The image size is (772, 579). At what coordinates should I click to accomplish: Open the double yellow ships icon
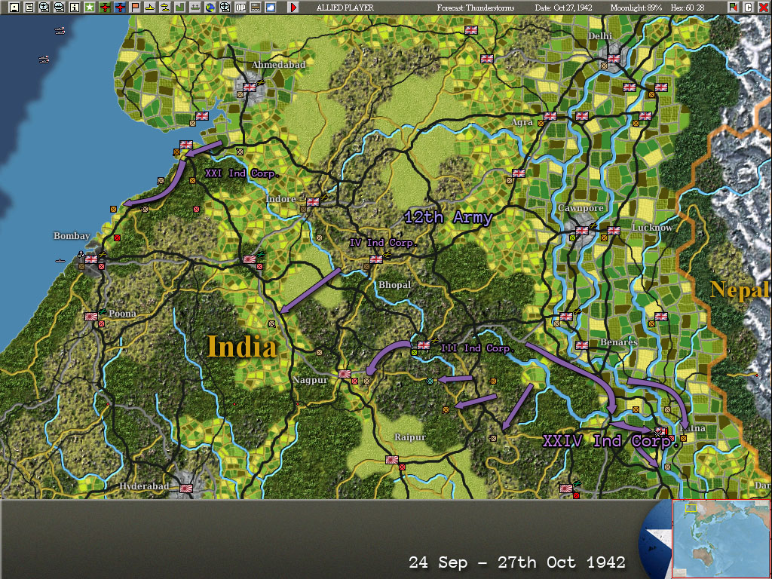[165, 8]
